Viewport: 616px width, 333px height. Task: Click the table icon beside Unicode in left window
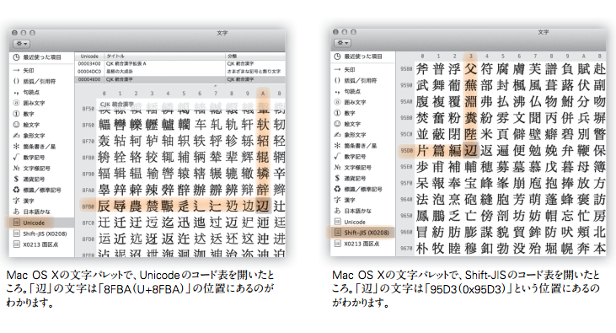coord(16,223)
